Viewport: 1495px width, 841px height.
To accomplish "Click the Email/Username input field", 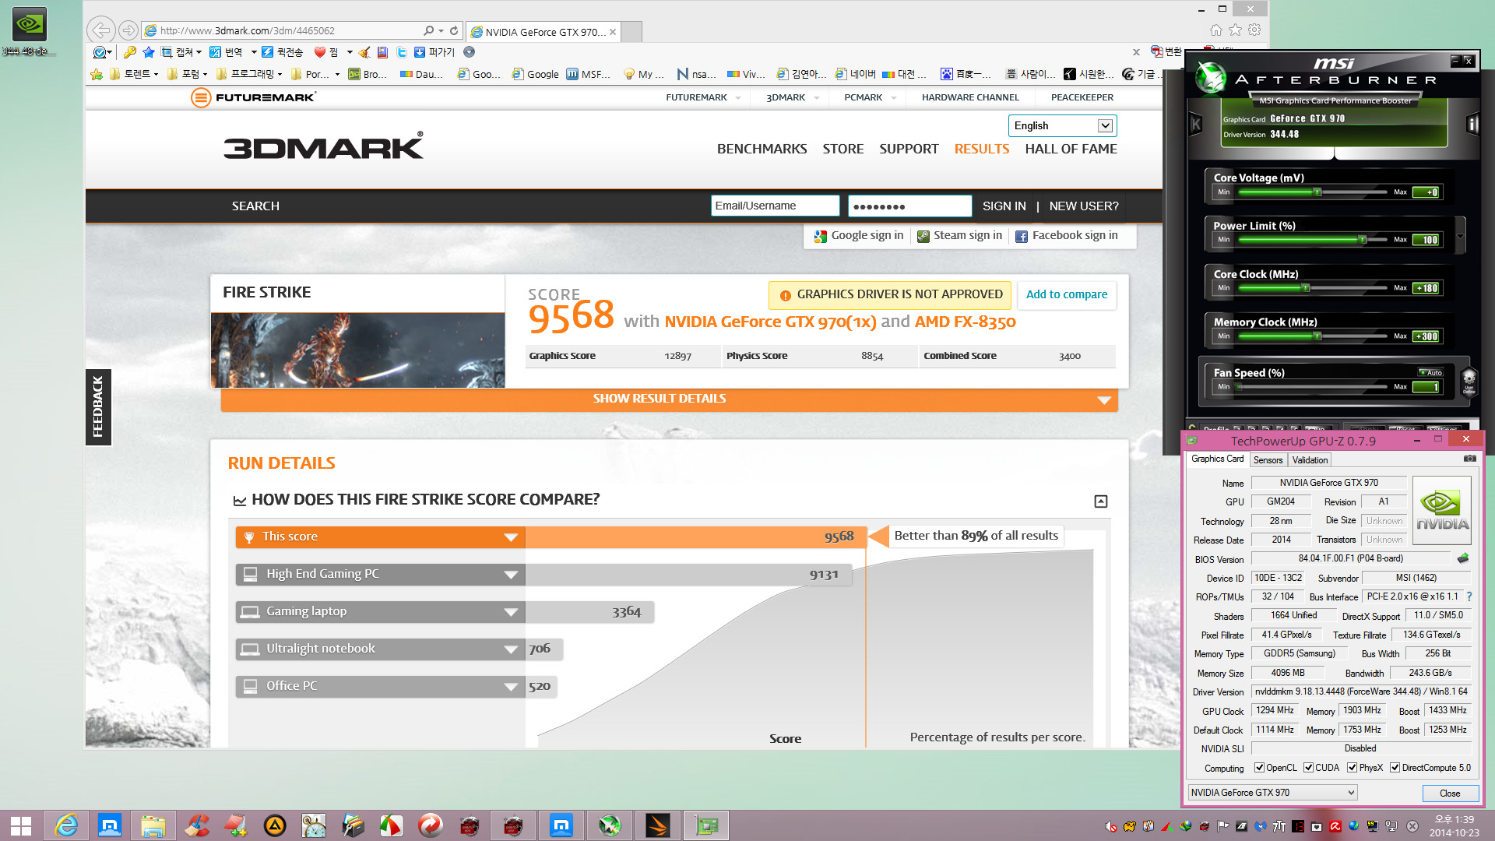I will pyautogui.click(x=775, y=206).
